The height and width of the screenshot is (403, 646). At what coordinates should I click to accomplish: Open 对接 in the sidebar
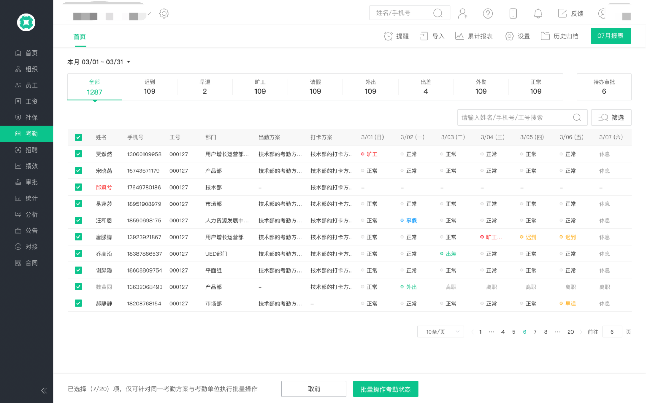pyautogui.click(x=27, y=247)
